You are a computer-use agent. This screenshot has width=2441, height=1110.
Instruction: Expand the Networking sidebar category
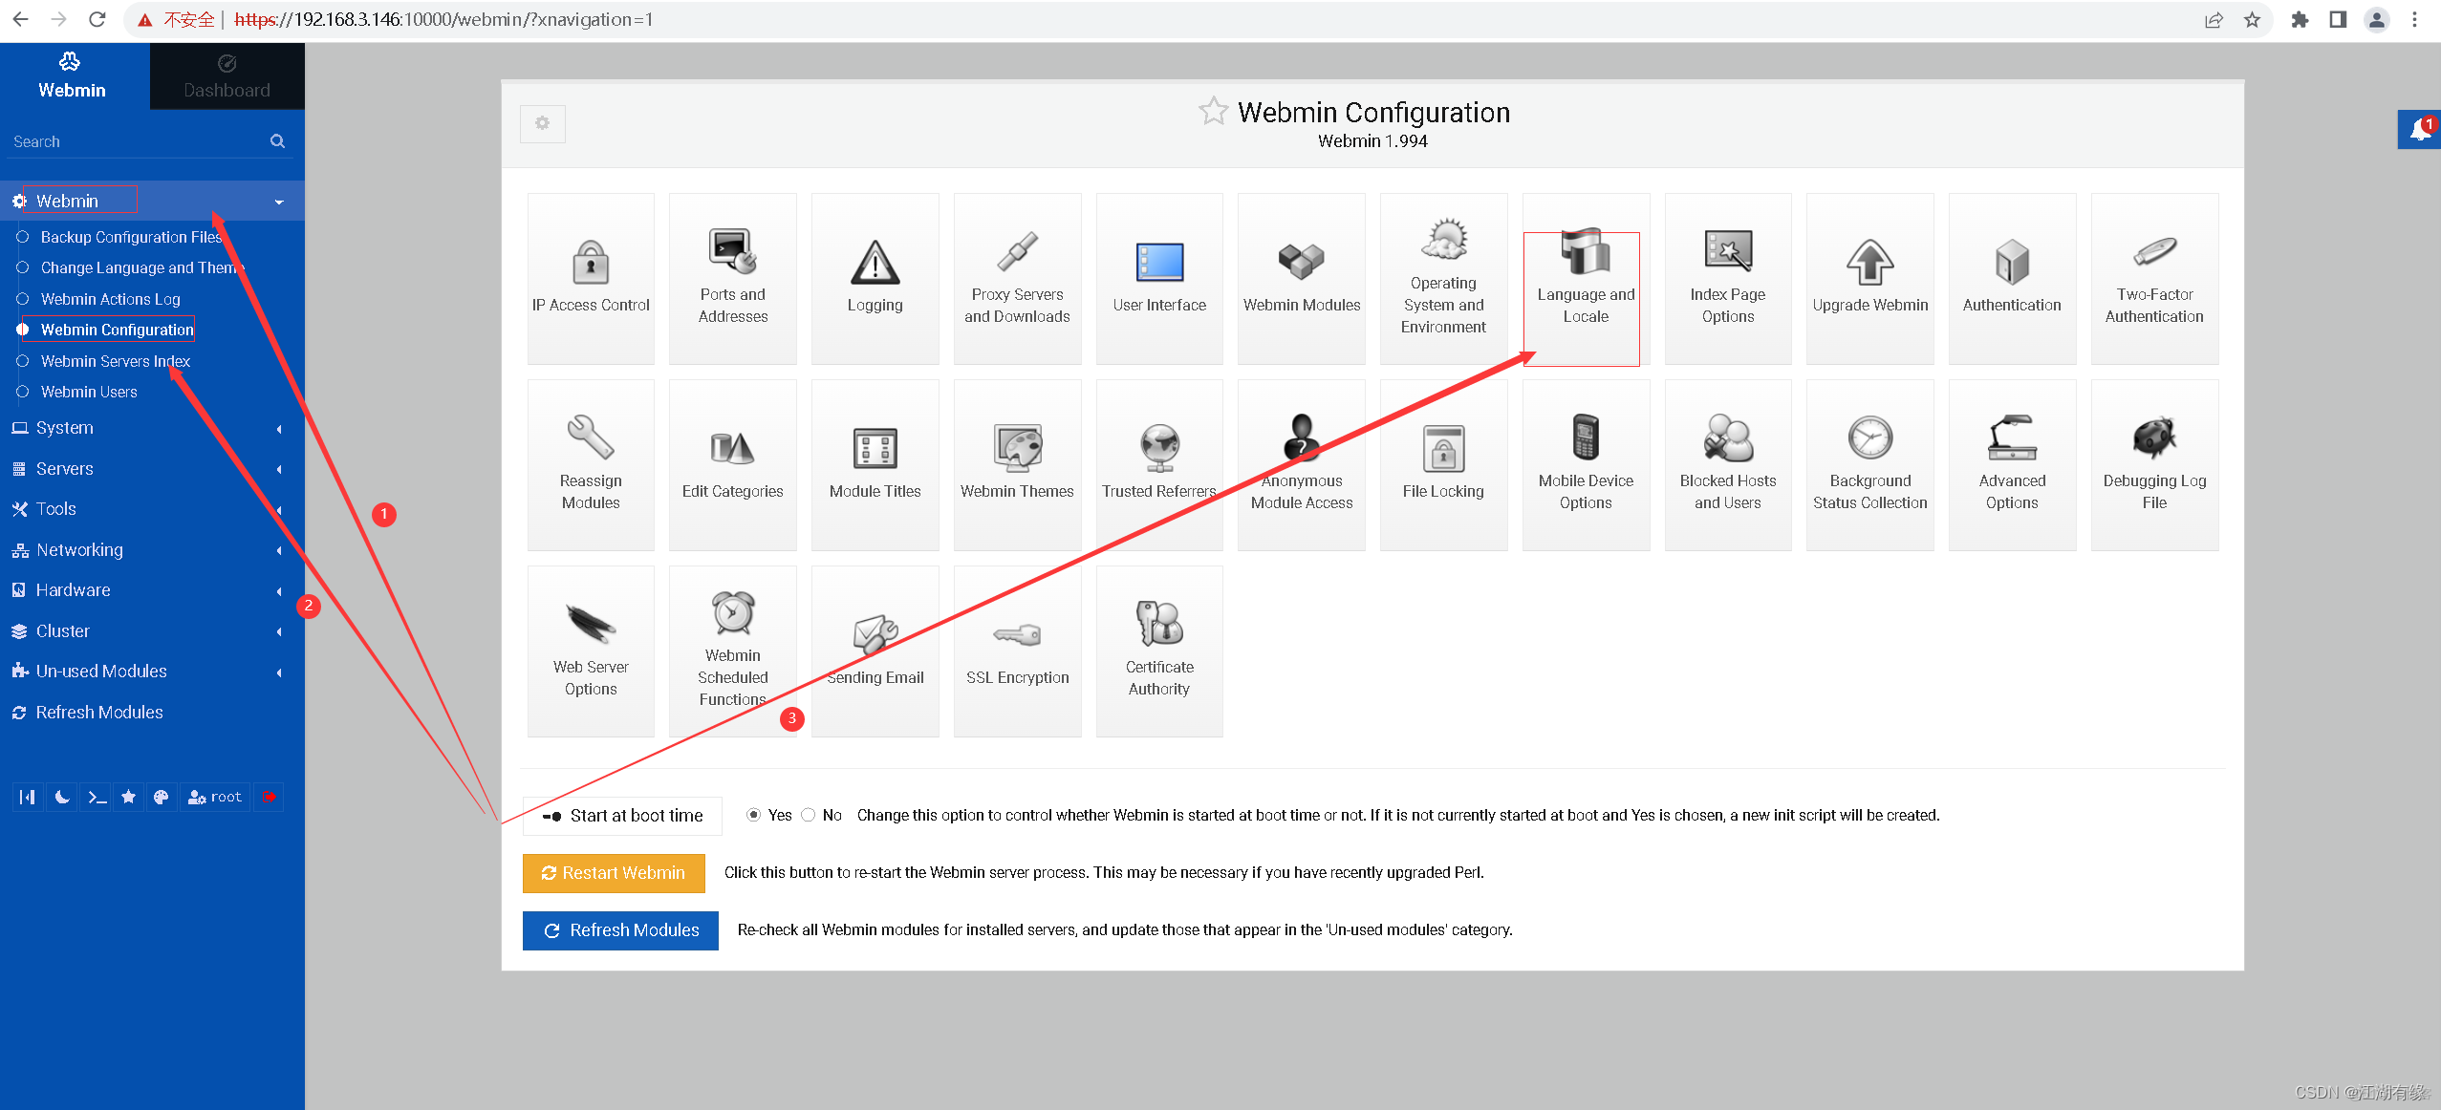(152, 550)
